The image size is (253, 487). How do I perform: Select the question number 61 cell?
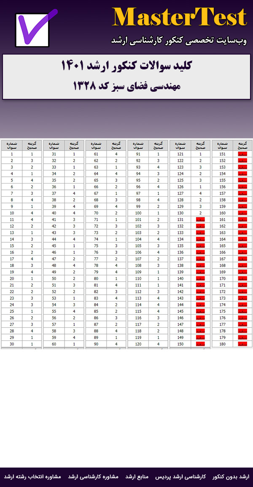click(x=96, y=154)
